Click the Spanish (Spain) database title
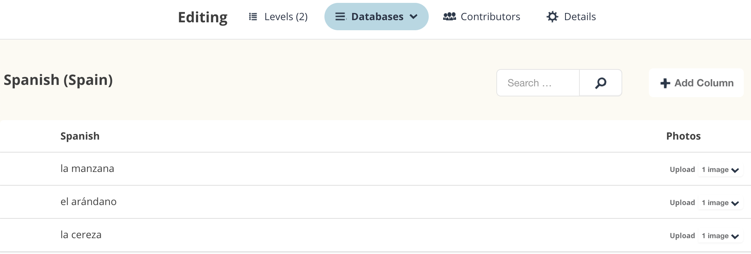751x254 pixels. click(58, 80)
